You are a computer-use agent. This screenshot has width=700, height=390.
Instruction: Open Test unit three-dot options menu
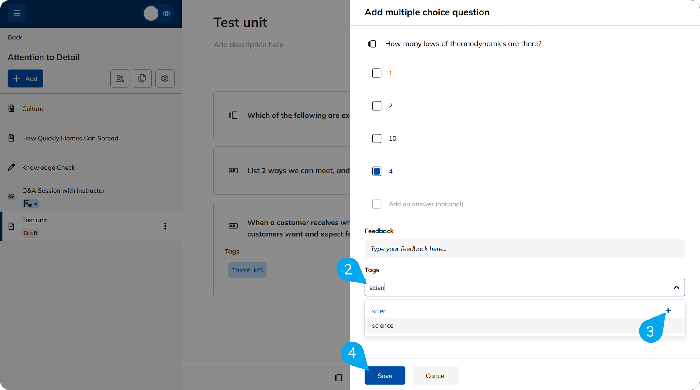165,226
